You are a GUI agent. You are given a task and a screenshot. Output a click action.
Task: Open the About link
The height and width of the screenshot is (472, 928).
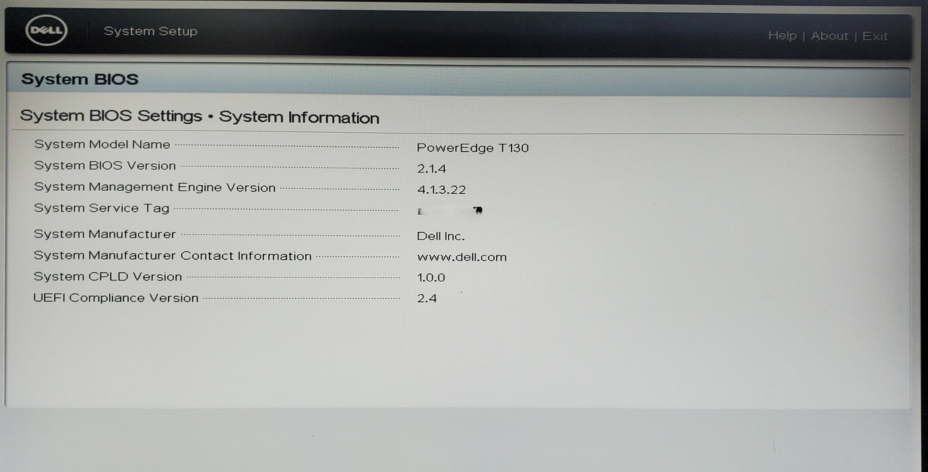[830, 36]
